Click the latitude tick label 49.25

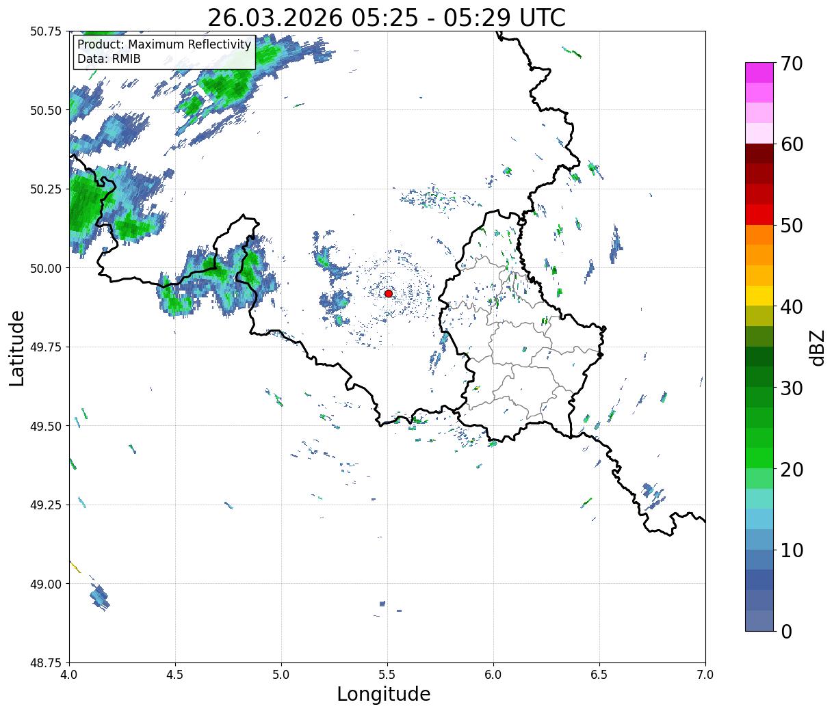[x=46, y=505]
